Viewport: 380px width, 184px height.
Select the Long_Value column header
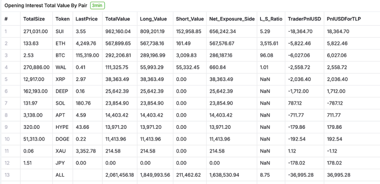point(152,19)
